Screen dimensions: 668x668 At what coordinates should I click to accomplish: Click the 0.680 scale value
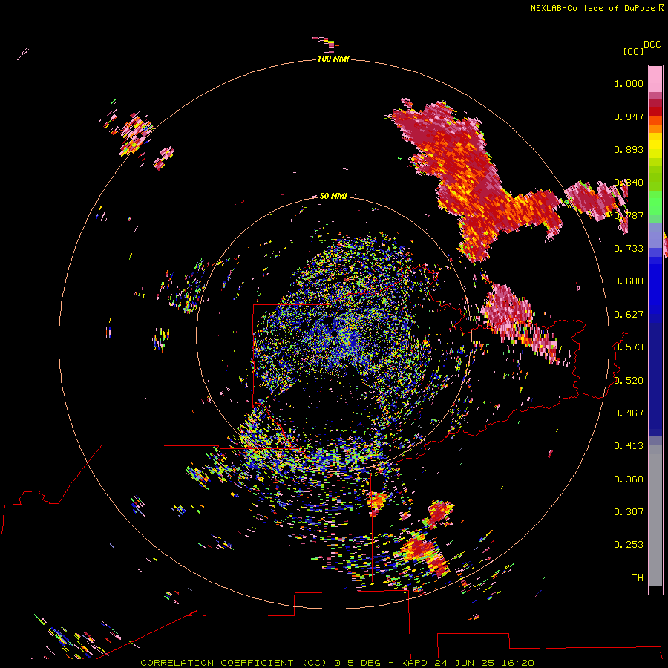pos(629,281)
